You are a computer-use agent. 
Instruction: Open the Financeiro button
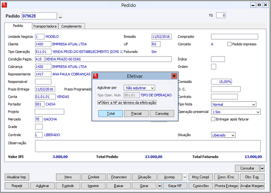tap(119, 177)
